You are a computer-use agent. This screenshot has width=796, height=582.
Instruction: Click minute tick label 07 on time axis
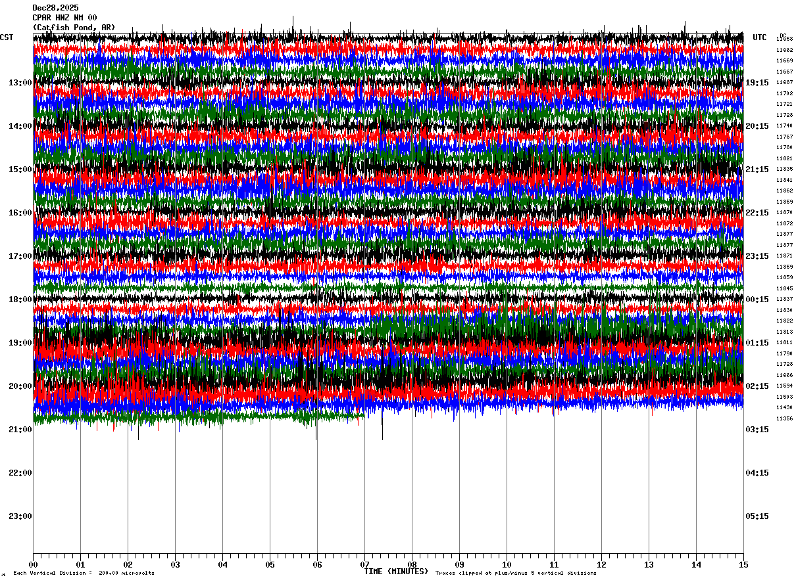pos(364,564)
